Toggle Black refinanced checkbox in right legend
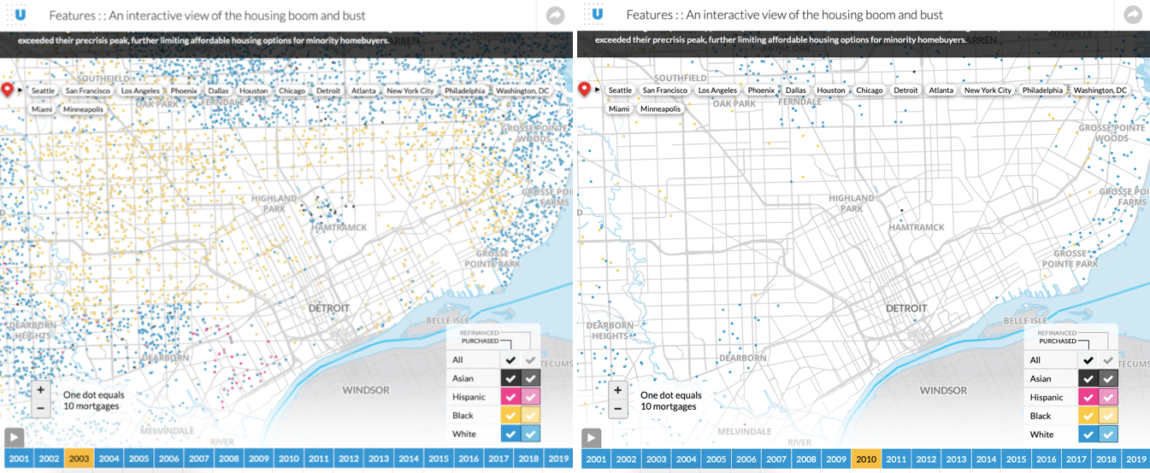The width and height of the screenshot is (1150, 473). (1107, 416)
